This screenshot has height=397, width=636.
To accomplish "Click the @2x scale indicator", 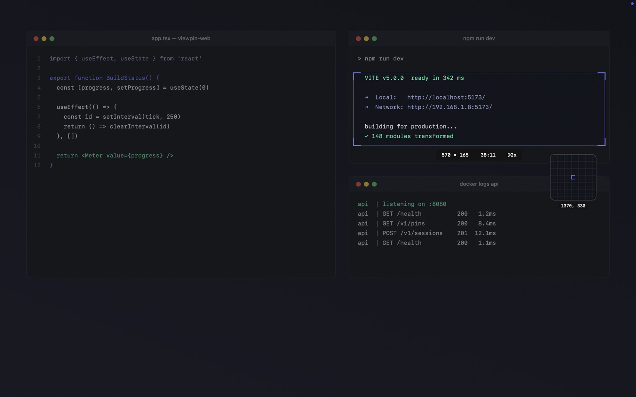I will click(512, 155).
